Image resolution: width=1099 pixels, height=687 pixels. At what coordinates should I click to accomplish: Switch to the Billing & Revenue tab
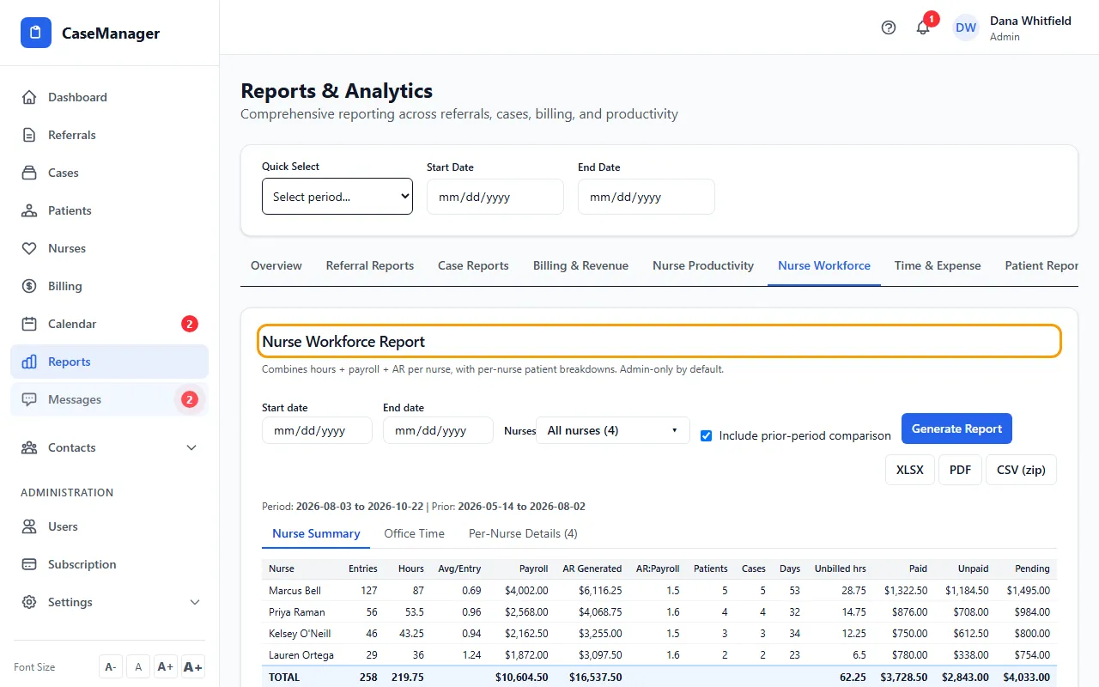580,265
